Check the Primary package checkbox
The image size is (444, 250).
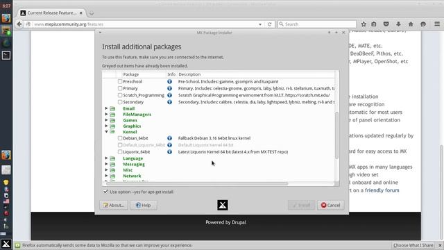pos(120,88)
